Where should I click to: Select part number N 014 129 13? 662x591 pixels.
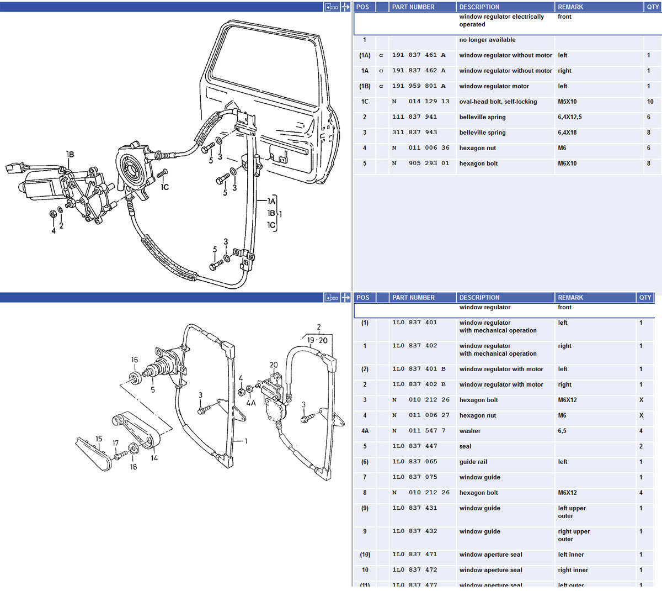pyautogui.click(x=420, y=102)
